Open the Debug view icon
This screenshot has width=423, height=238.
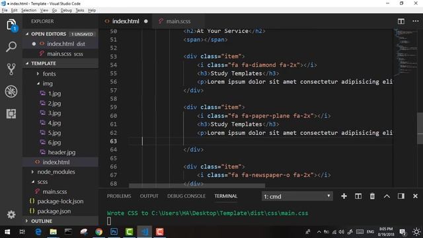[11, 91]
